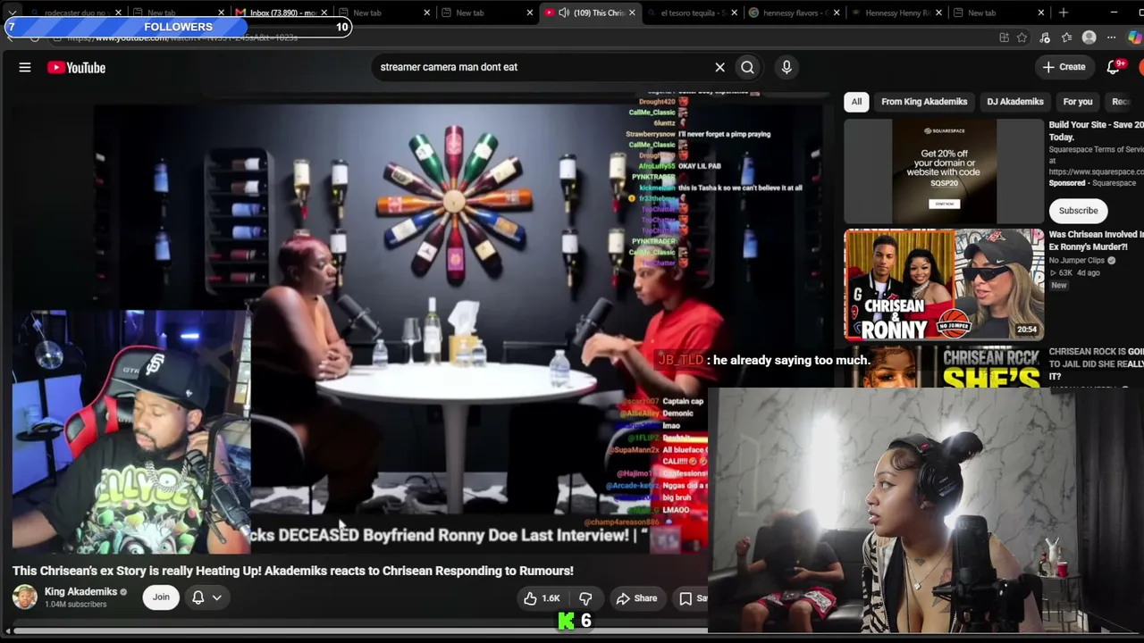Click the Squarespace Subscribe button

(x=1078, y=211)
